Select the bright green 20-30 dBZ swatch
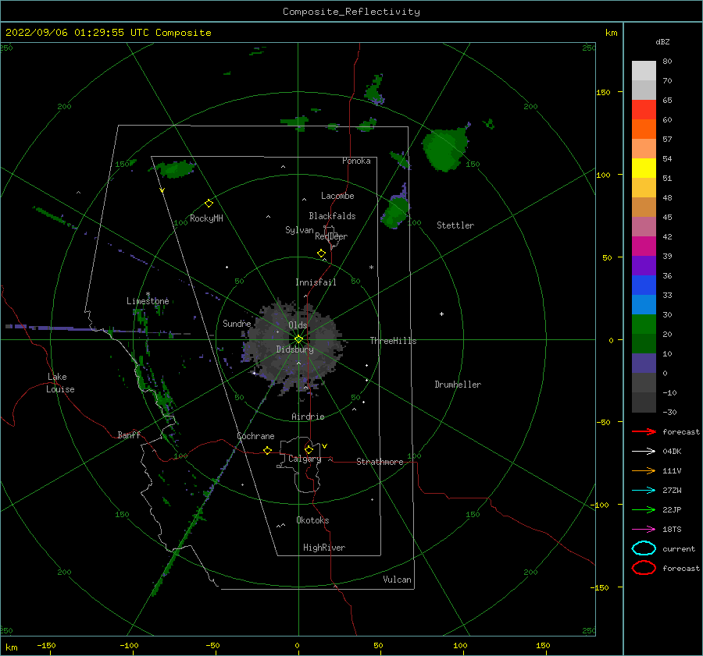 click(x=644, y=324)
